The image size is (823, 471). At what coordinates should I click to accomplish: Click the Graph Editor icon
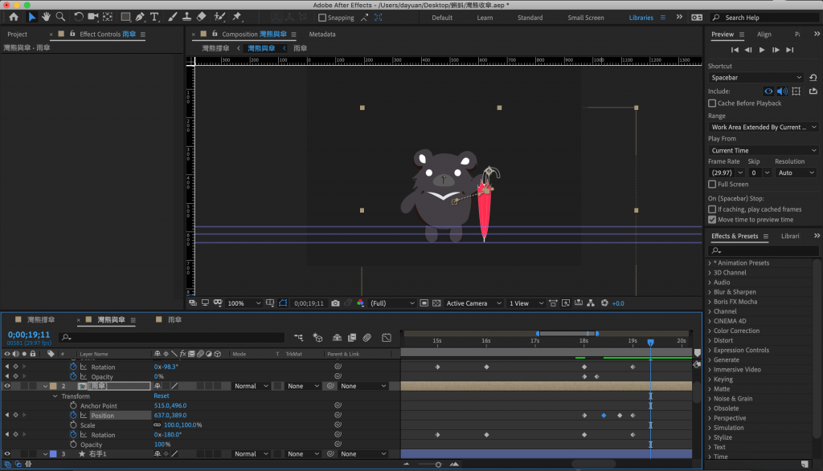tap(387, 338)
